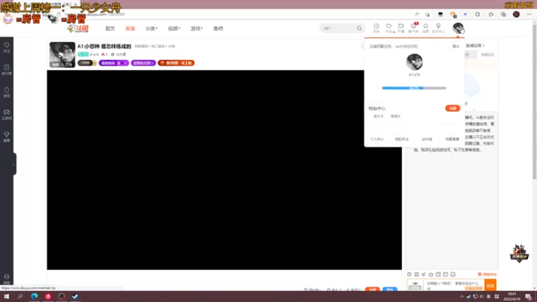
Task: Click the user avatar in header
Action: 458,28
